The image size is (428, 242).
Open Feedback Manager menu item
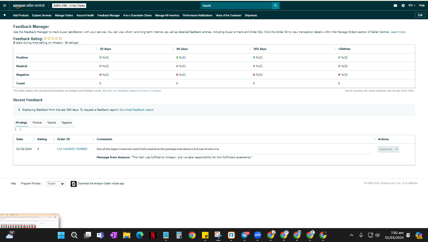point(109,15)
